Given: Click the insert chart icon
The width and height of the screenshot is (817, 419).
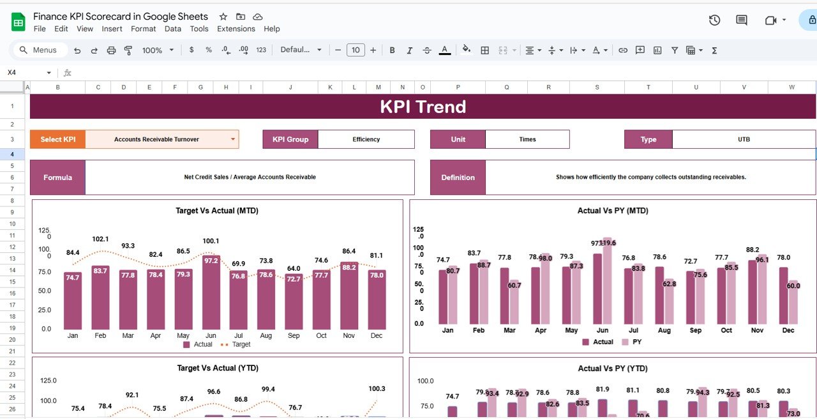Looking at the screenshot, I should click(x=657, y=50).
